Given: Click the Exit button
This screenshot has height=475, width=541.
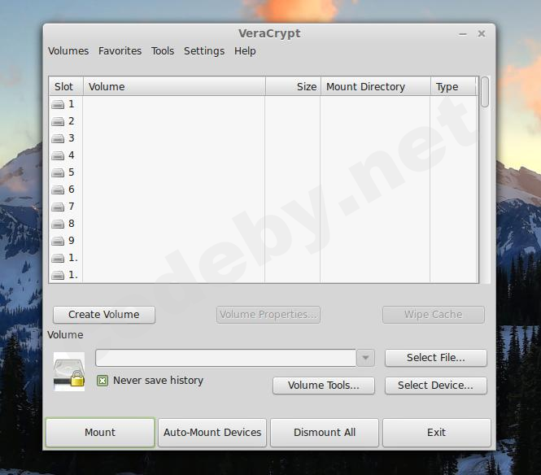Looking at the screenshot, I should 436,433.
